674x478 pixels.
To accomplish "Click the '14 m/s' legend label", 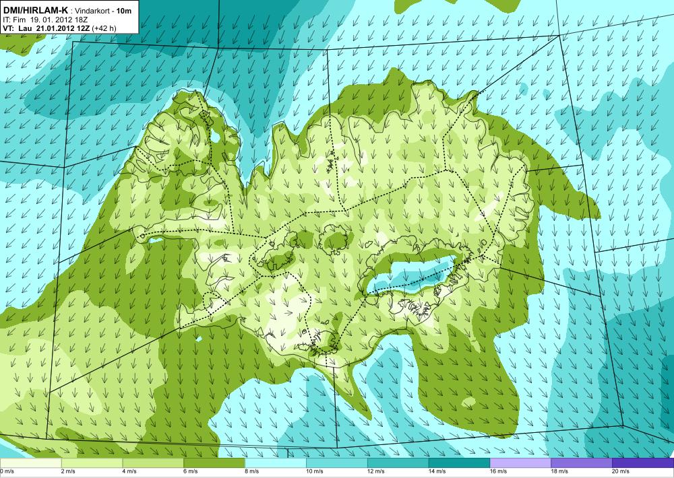I will (437, 471).
